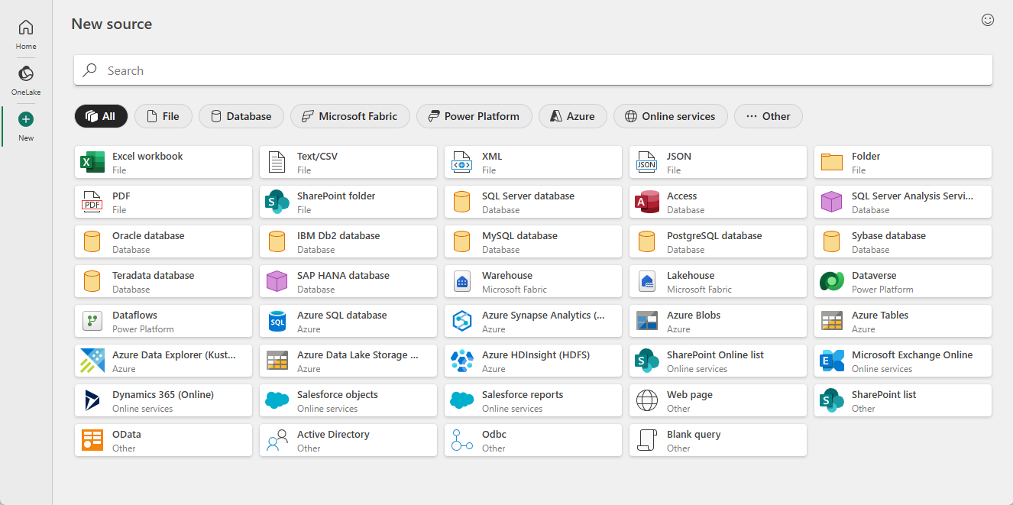
Task: Open the Azure Data Lake Storage connector
Action: coord(348,361)
